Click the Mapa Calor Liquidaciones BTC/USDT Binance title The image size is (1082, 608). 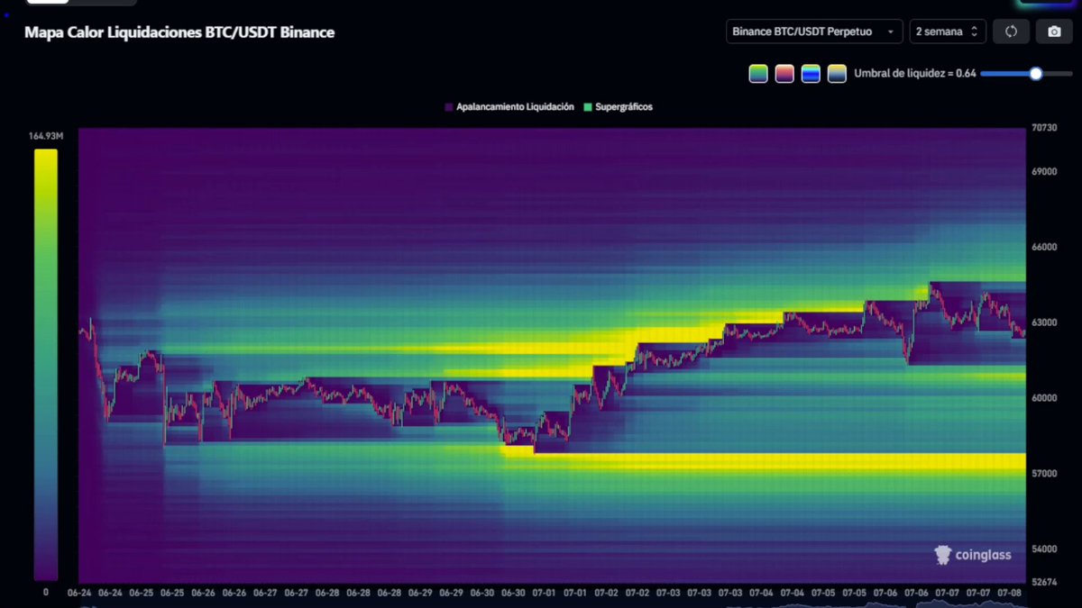click(x=179, y=32)
